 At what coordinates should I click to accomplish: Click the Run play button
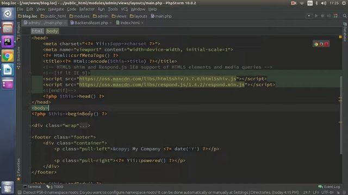pos(316,16)
